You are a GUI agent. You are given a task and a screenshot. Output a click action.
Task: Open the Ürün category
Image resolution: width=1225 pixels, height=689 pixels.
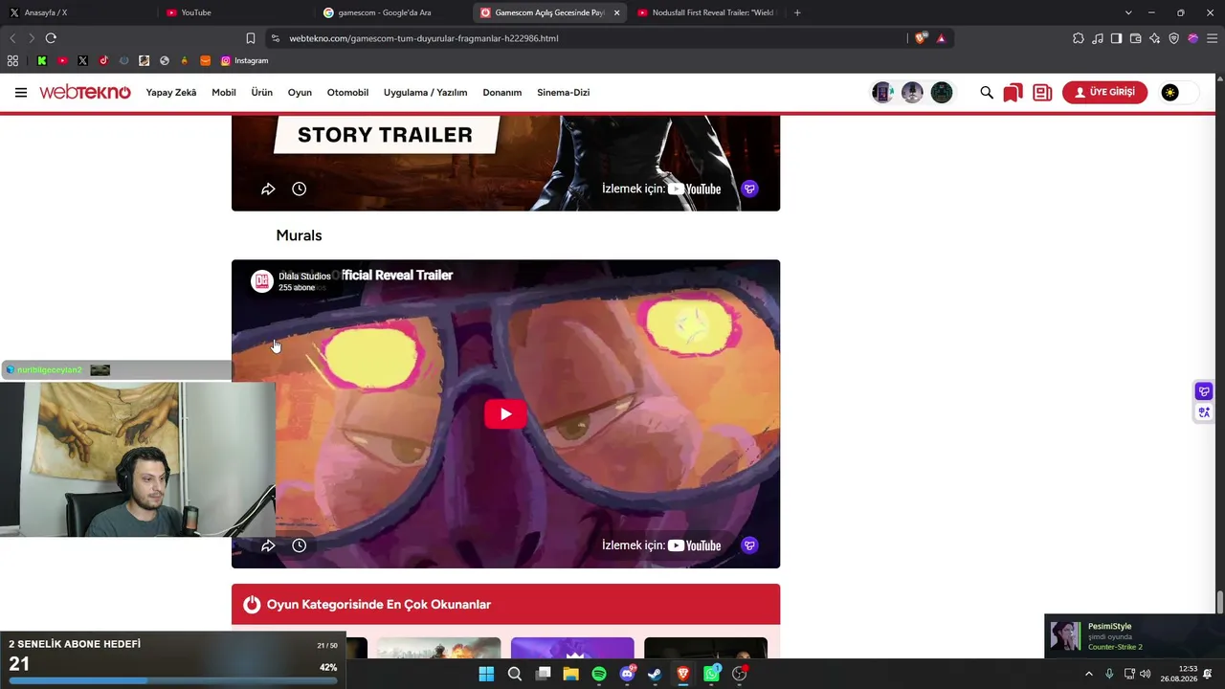point(262,93)
